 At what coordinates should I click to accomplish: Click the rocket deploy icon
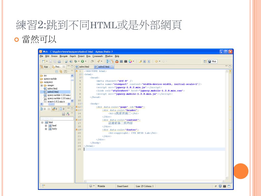point(99,61)
